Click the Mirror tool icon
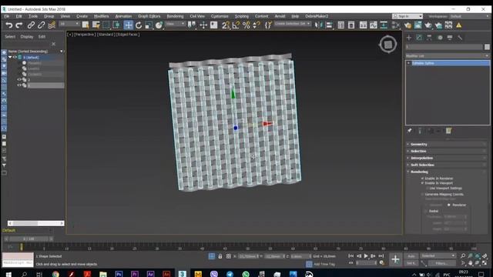493x277 pixels. pos(318,25)
